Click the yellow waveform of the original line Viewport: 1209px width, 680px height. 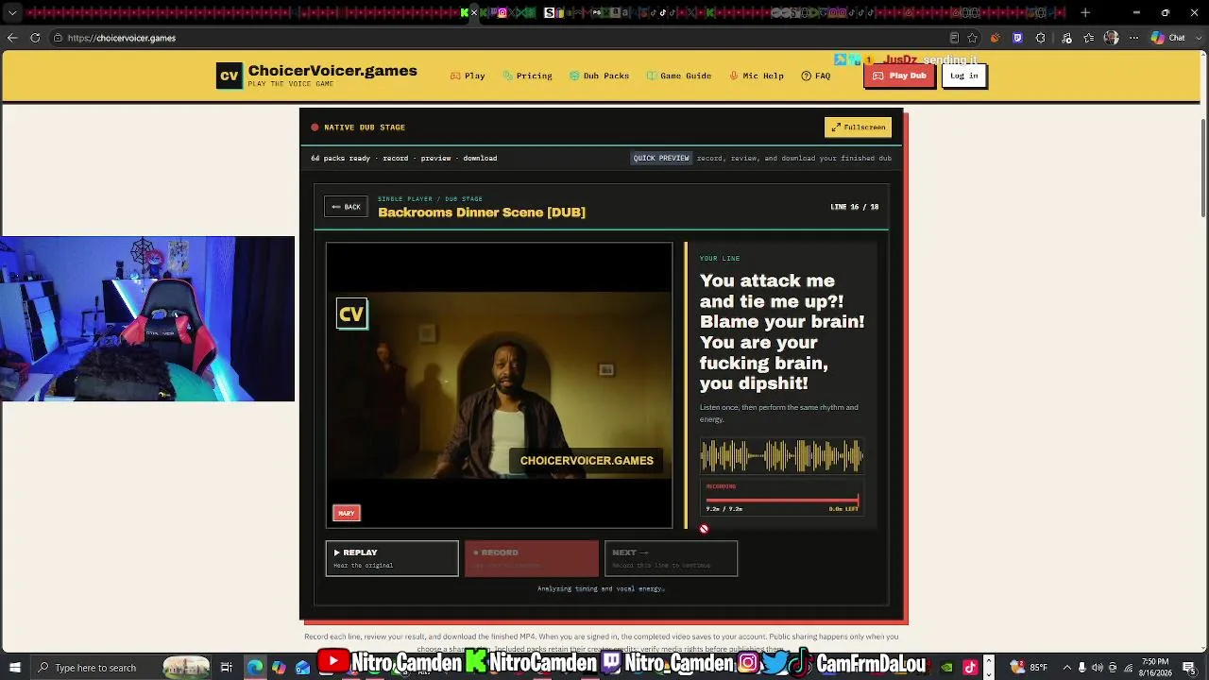[x=781, y=456]
